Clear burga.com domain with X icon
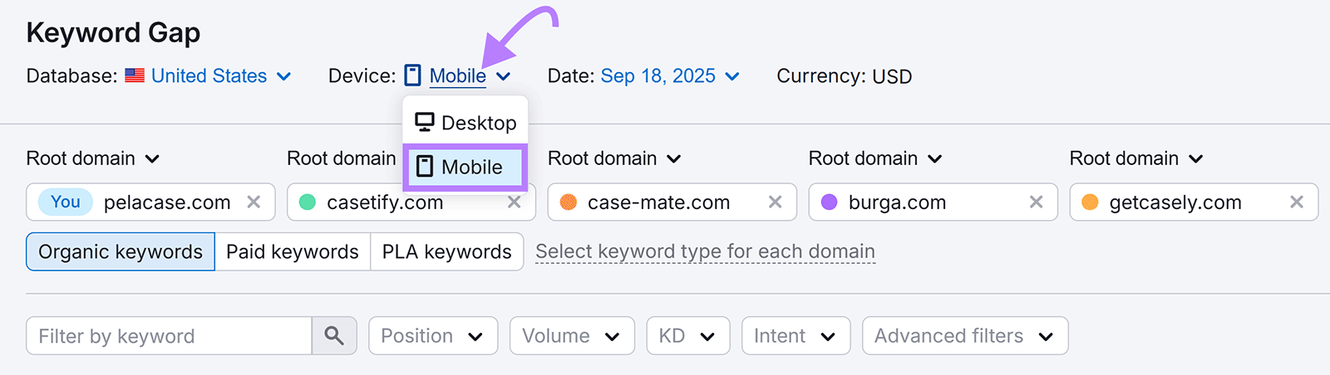1330x375 pixels. pos(1036,202)
